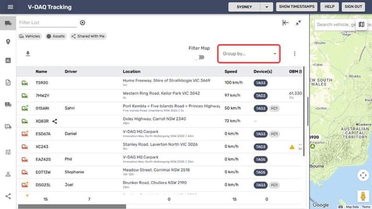The width and height of the screenshot is (372, 209).
Task: Click the user profile sidebar icon
Action: (x=8, y=174)
